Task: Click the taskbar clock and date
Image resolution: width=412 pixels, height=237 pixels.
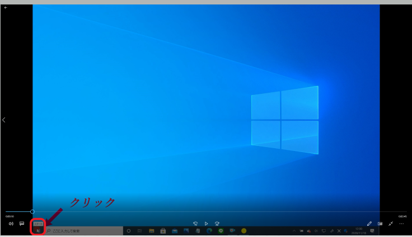Action: [x=359, y=230]
